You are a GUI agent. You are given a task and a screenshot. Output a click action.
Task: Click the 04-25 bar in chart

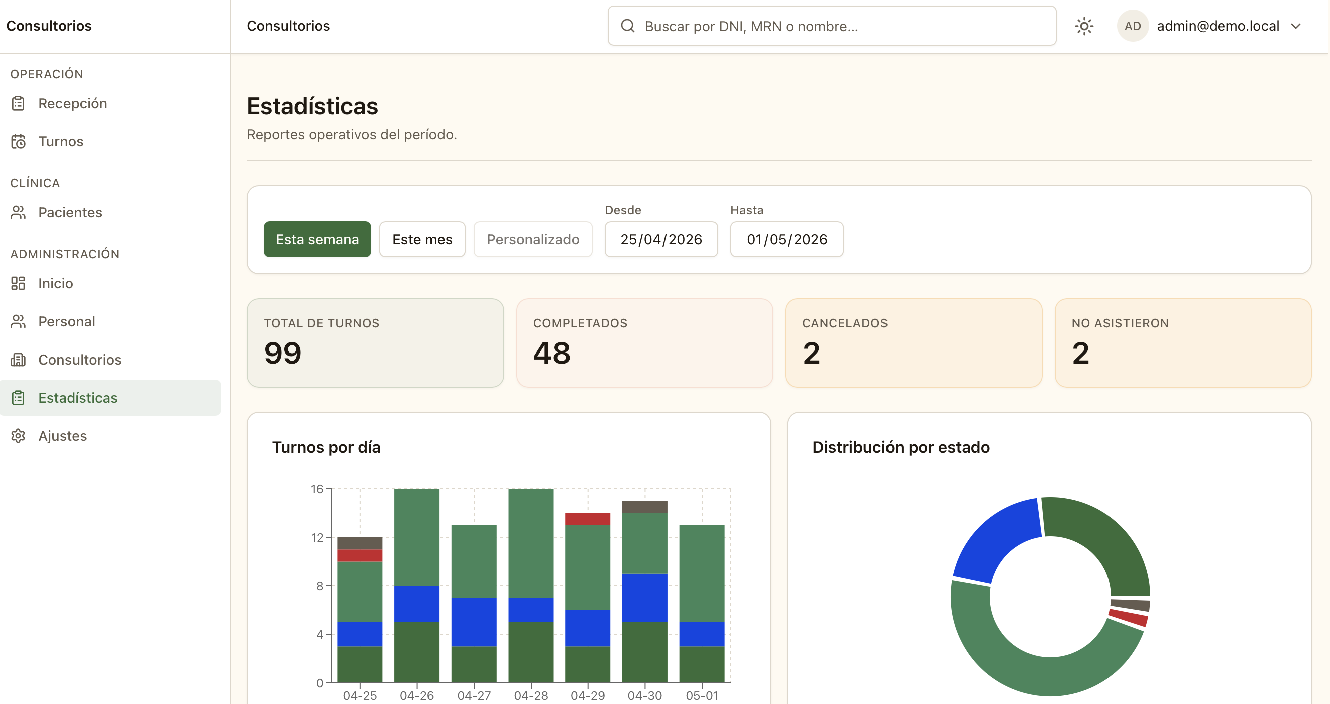click(360, 610)
